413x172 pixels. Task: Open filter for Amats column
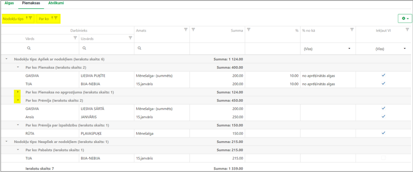(186, 30)
